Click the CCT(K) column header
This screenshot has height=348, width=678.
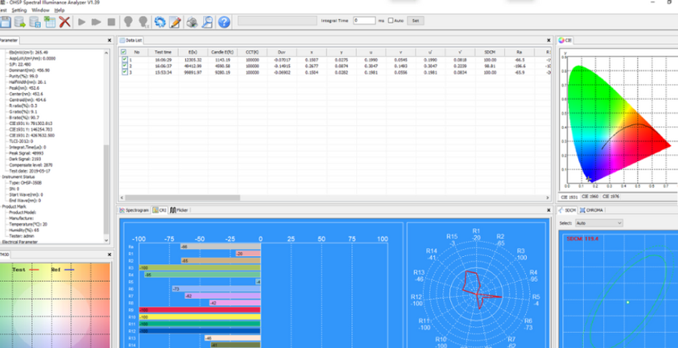click(252, 52)
